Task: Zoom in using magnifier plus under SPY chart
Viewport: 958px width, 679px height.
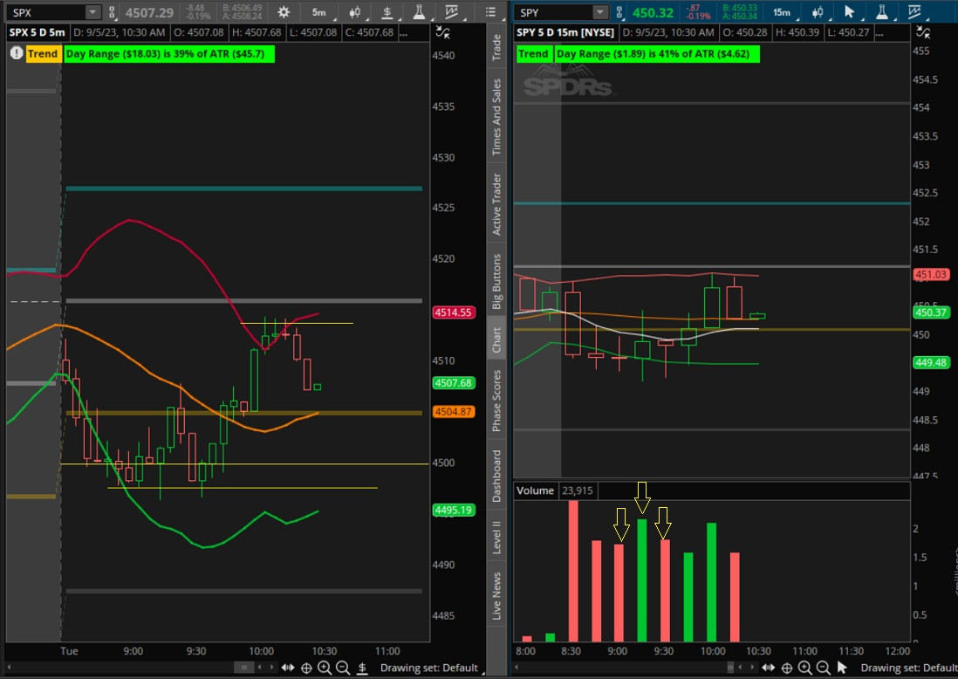Action: click(805, 668)
